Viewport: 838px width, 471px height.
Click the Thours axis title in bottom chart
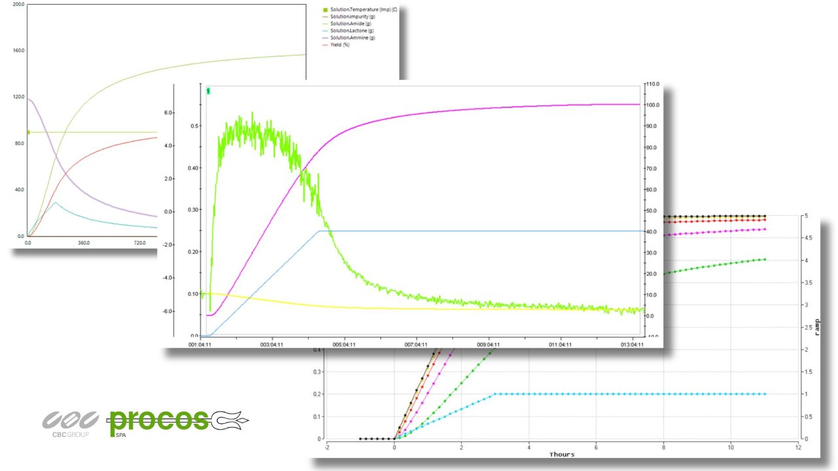[x=562, y=454]
